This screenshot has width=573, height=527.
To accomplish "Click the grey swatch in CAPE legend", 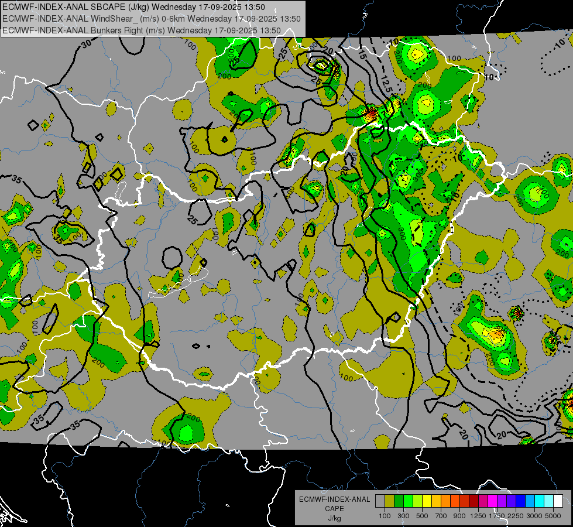I will (380, 501).
